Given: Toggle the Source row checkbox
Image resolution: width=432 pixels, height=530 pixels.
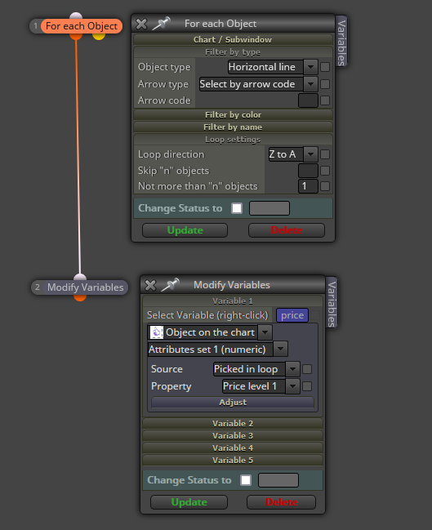Looking at the screenshot, I should coord(307,369).
